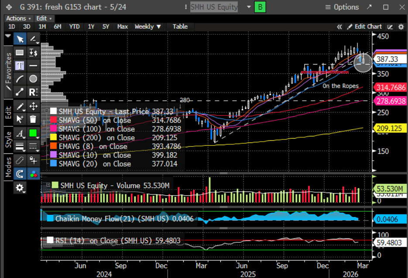The height and width of the screenshot is (278, 408).
Task: Click the SMH US Equity security field
Action: click(x=214, y=7)
